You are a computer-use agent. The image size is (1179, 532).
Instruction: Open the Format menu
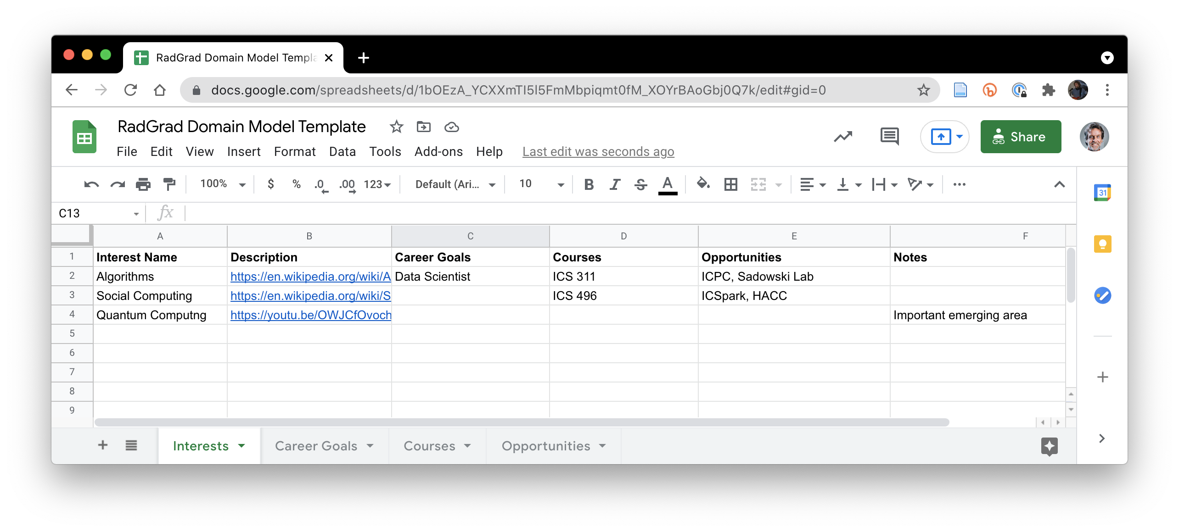(x=295, y=151)
